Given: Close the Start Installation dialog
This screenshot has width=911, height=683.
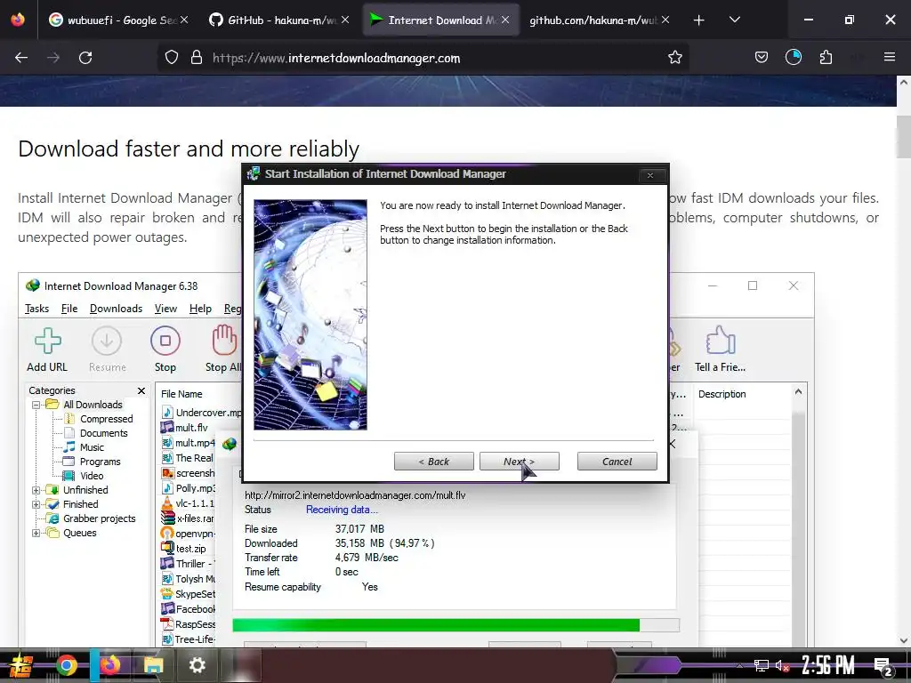Looking at the screenshot, I should (x=650, y=175).
